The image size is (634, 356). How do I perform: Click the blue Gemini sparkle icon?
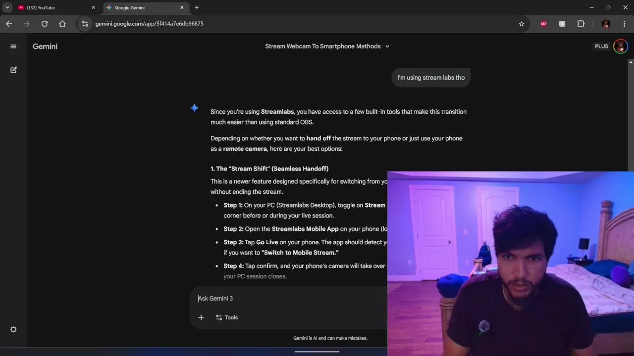coord(194,108)
